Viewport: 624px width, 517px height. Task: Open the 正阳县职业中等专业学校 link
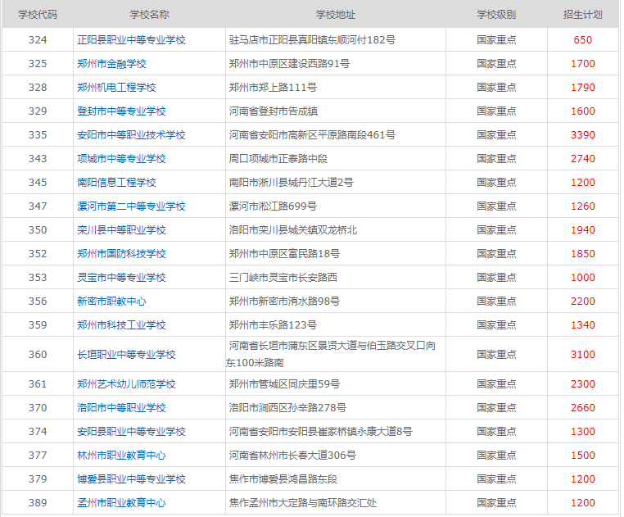131,40
